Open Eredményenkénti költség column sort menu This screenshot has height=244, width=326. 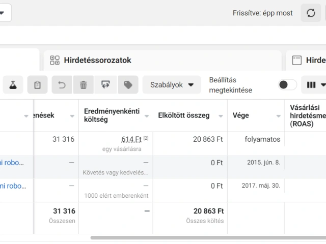(147, 116)
